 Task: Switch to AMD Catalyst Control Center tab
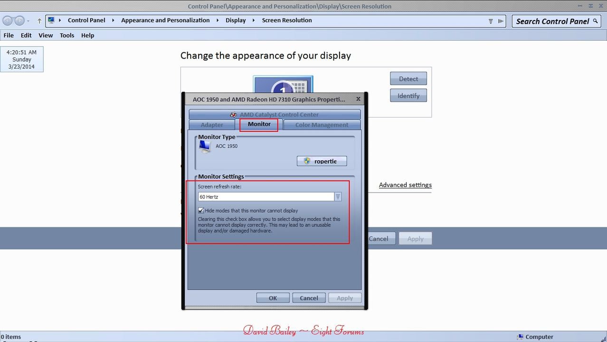pos(275,115)
